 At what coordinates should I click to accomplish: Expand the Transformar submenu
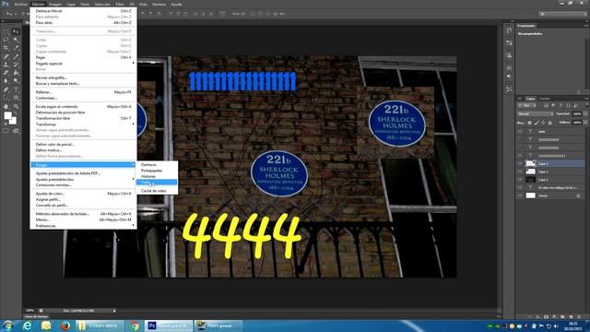pyautogui.click(x=83, y=125)
